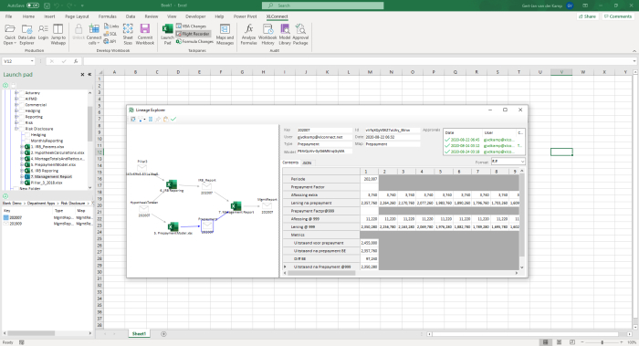Click the Insert Function fx button

tap(76, 61)
